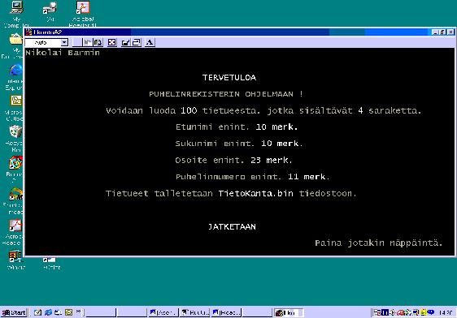Click 'Puhelinnumero enint. 11 merk.' line
This screenshot has width=457, height=318.
pos(253,177)
